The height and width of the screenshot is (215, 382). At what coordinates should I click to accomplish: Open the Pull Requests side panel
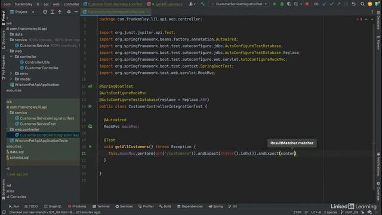click(4, 67)
